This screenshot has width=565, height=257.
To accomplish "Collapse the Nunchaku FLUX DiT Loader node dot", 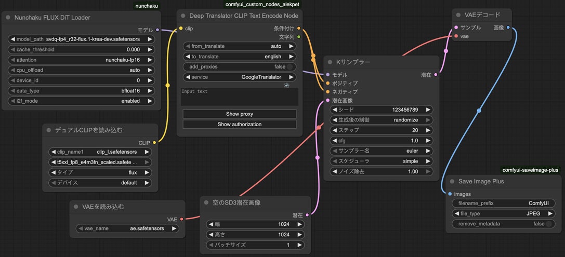I will pyautogui.click(x=9, y=18).
